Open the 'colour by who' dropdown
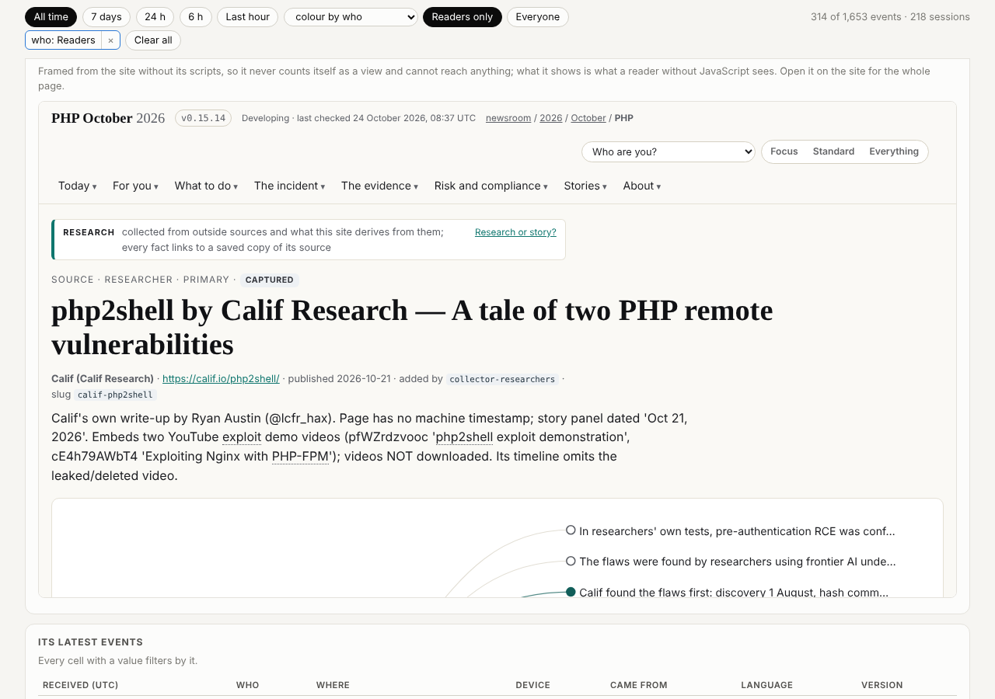Screen dimensions: 995x699 click(x=351, y=17)
